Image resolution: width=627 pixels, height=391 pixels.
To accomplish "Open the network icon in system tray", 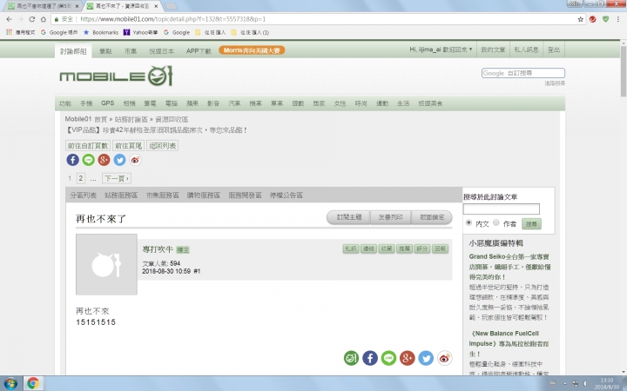I will 575,383.
